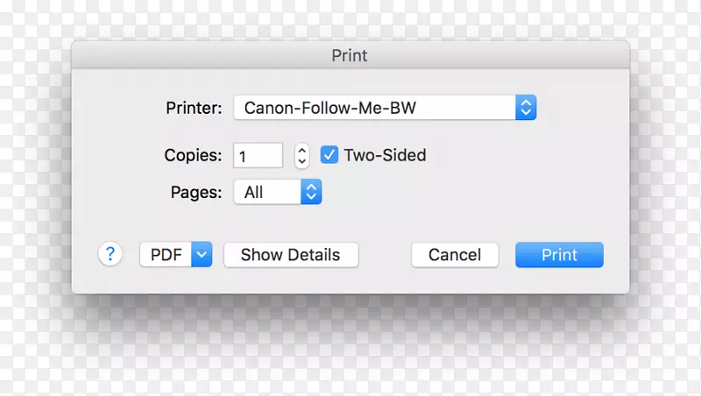Click the blue help question mark icon
Viewport: 701px width, 396px height.
pyautogui.click(x=110, y=255)
